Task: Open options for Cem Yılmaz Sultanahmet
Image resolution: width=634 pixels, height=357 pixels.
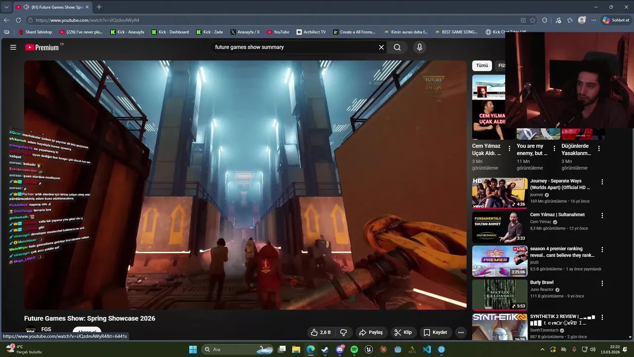Action: pyautogui.click(x=602, y=216)
